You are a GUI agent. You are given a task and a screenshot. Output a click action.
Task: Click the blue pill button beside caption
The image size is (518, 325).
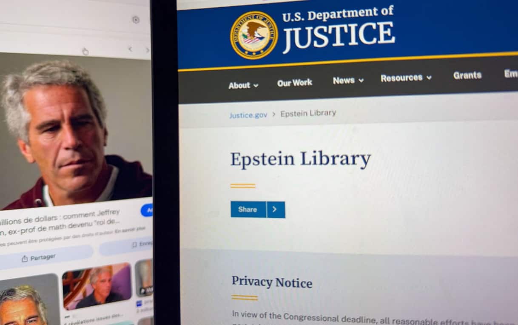coord(147,210)
